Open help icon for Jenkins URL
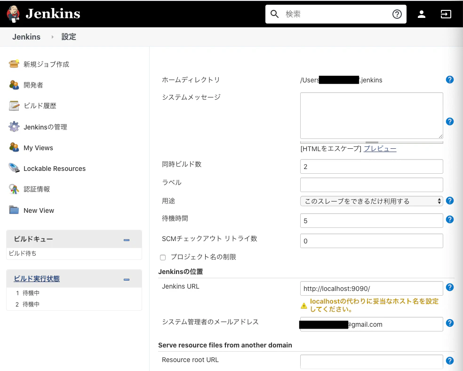Viewport: 463px width, 371px height. click(450, 287)
